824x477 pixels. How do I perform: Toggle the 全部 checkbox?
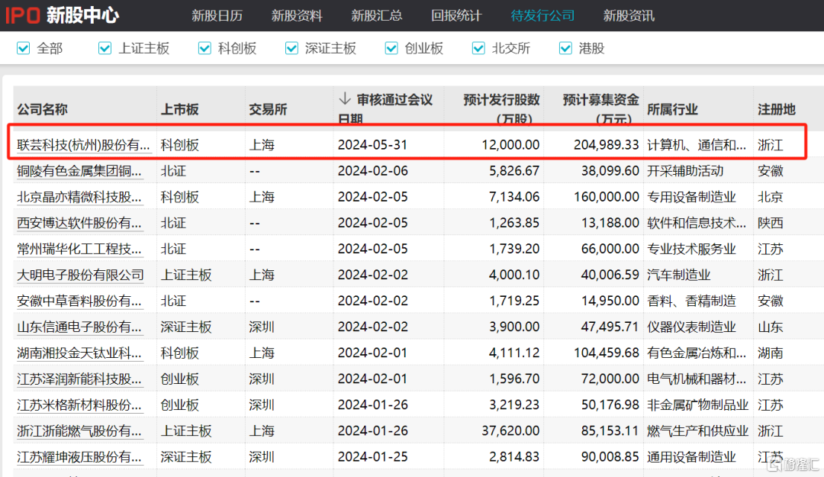point(23,48)
